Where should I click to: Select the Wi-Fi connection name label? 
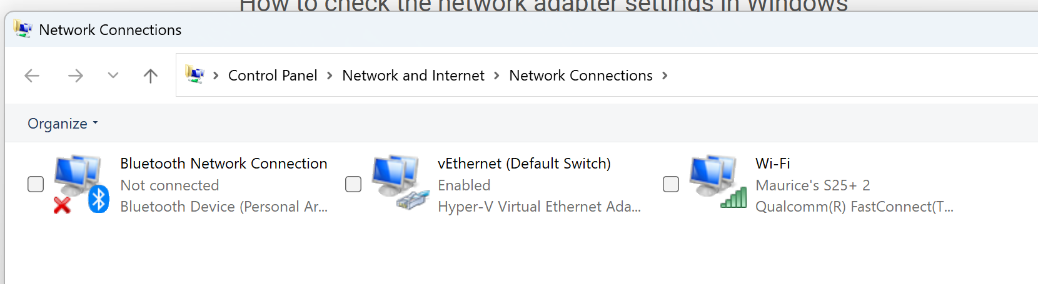[x=772, y=164]
